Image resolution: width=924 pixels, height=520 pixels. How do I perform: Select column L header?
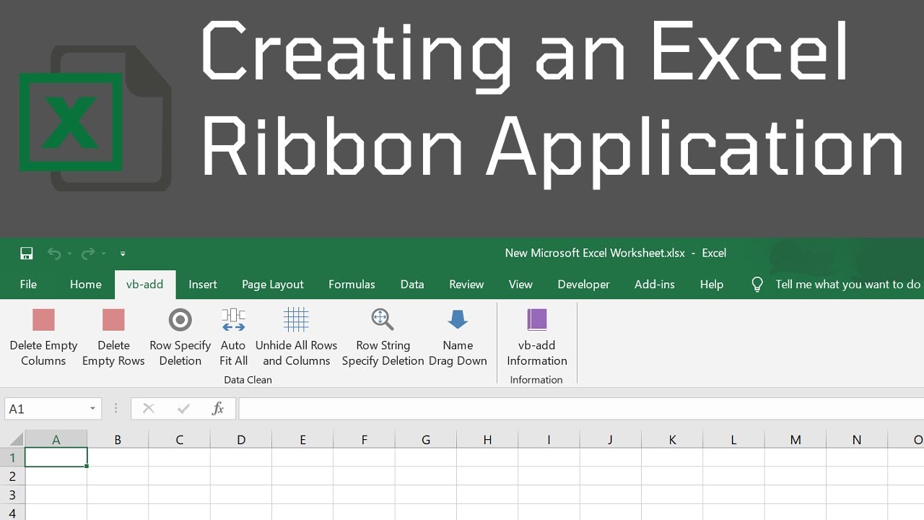pos(733,439)
